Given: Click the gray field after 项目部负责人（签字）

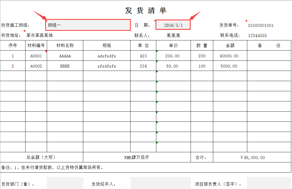Looking at the screenshot, I should point(269,183).
